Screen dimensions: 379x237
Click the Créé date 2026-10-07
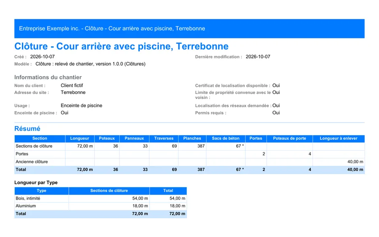42,57
